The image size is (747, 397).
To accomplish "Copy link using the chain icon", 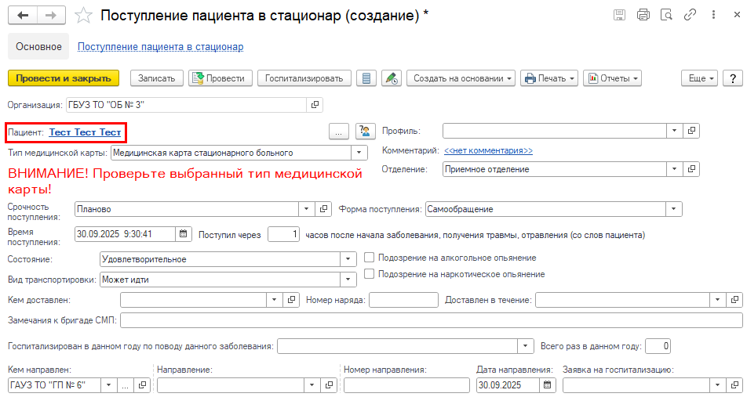I will (x=690, y=15).
